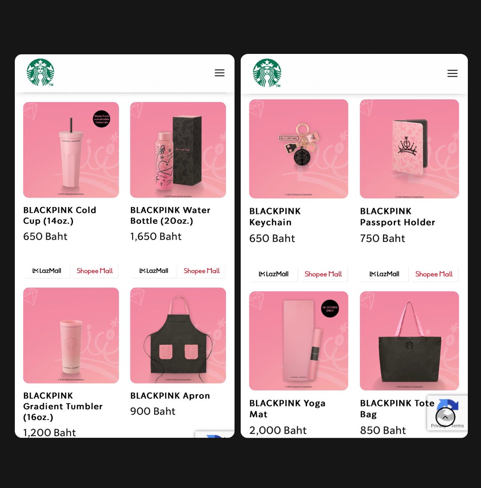The width and height of the screenshot is (481, 488).
Task: Open BLACKPINK Apron product image
Action: pos(178,335)
